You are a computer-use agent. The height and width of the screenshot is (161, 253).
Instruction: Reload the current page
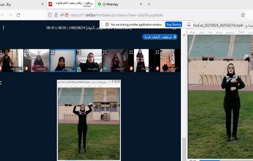coord(18,15)
